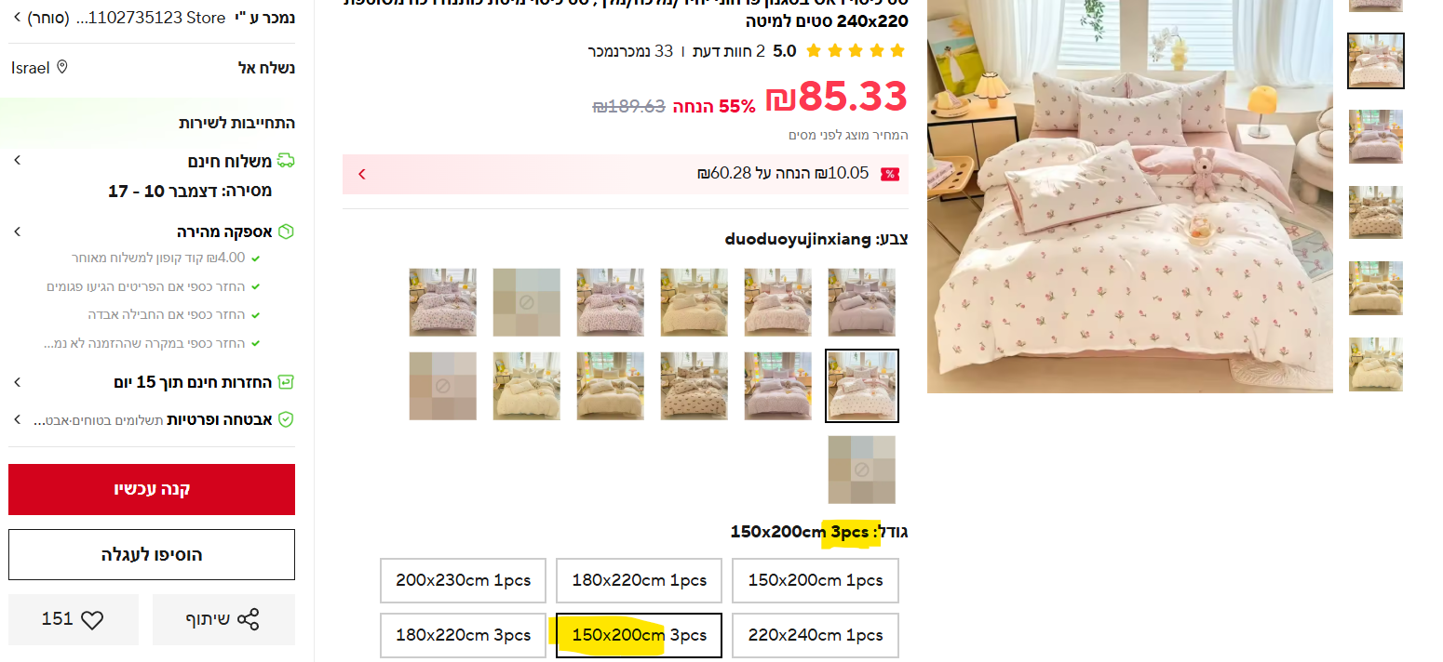The image size is (1443, 662).
Task: Select size option 150x200cm 1pcs
Action: pyautogui.click(x=816, y=580)
